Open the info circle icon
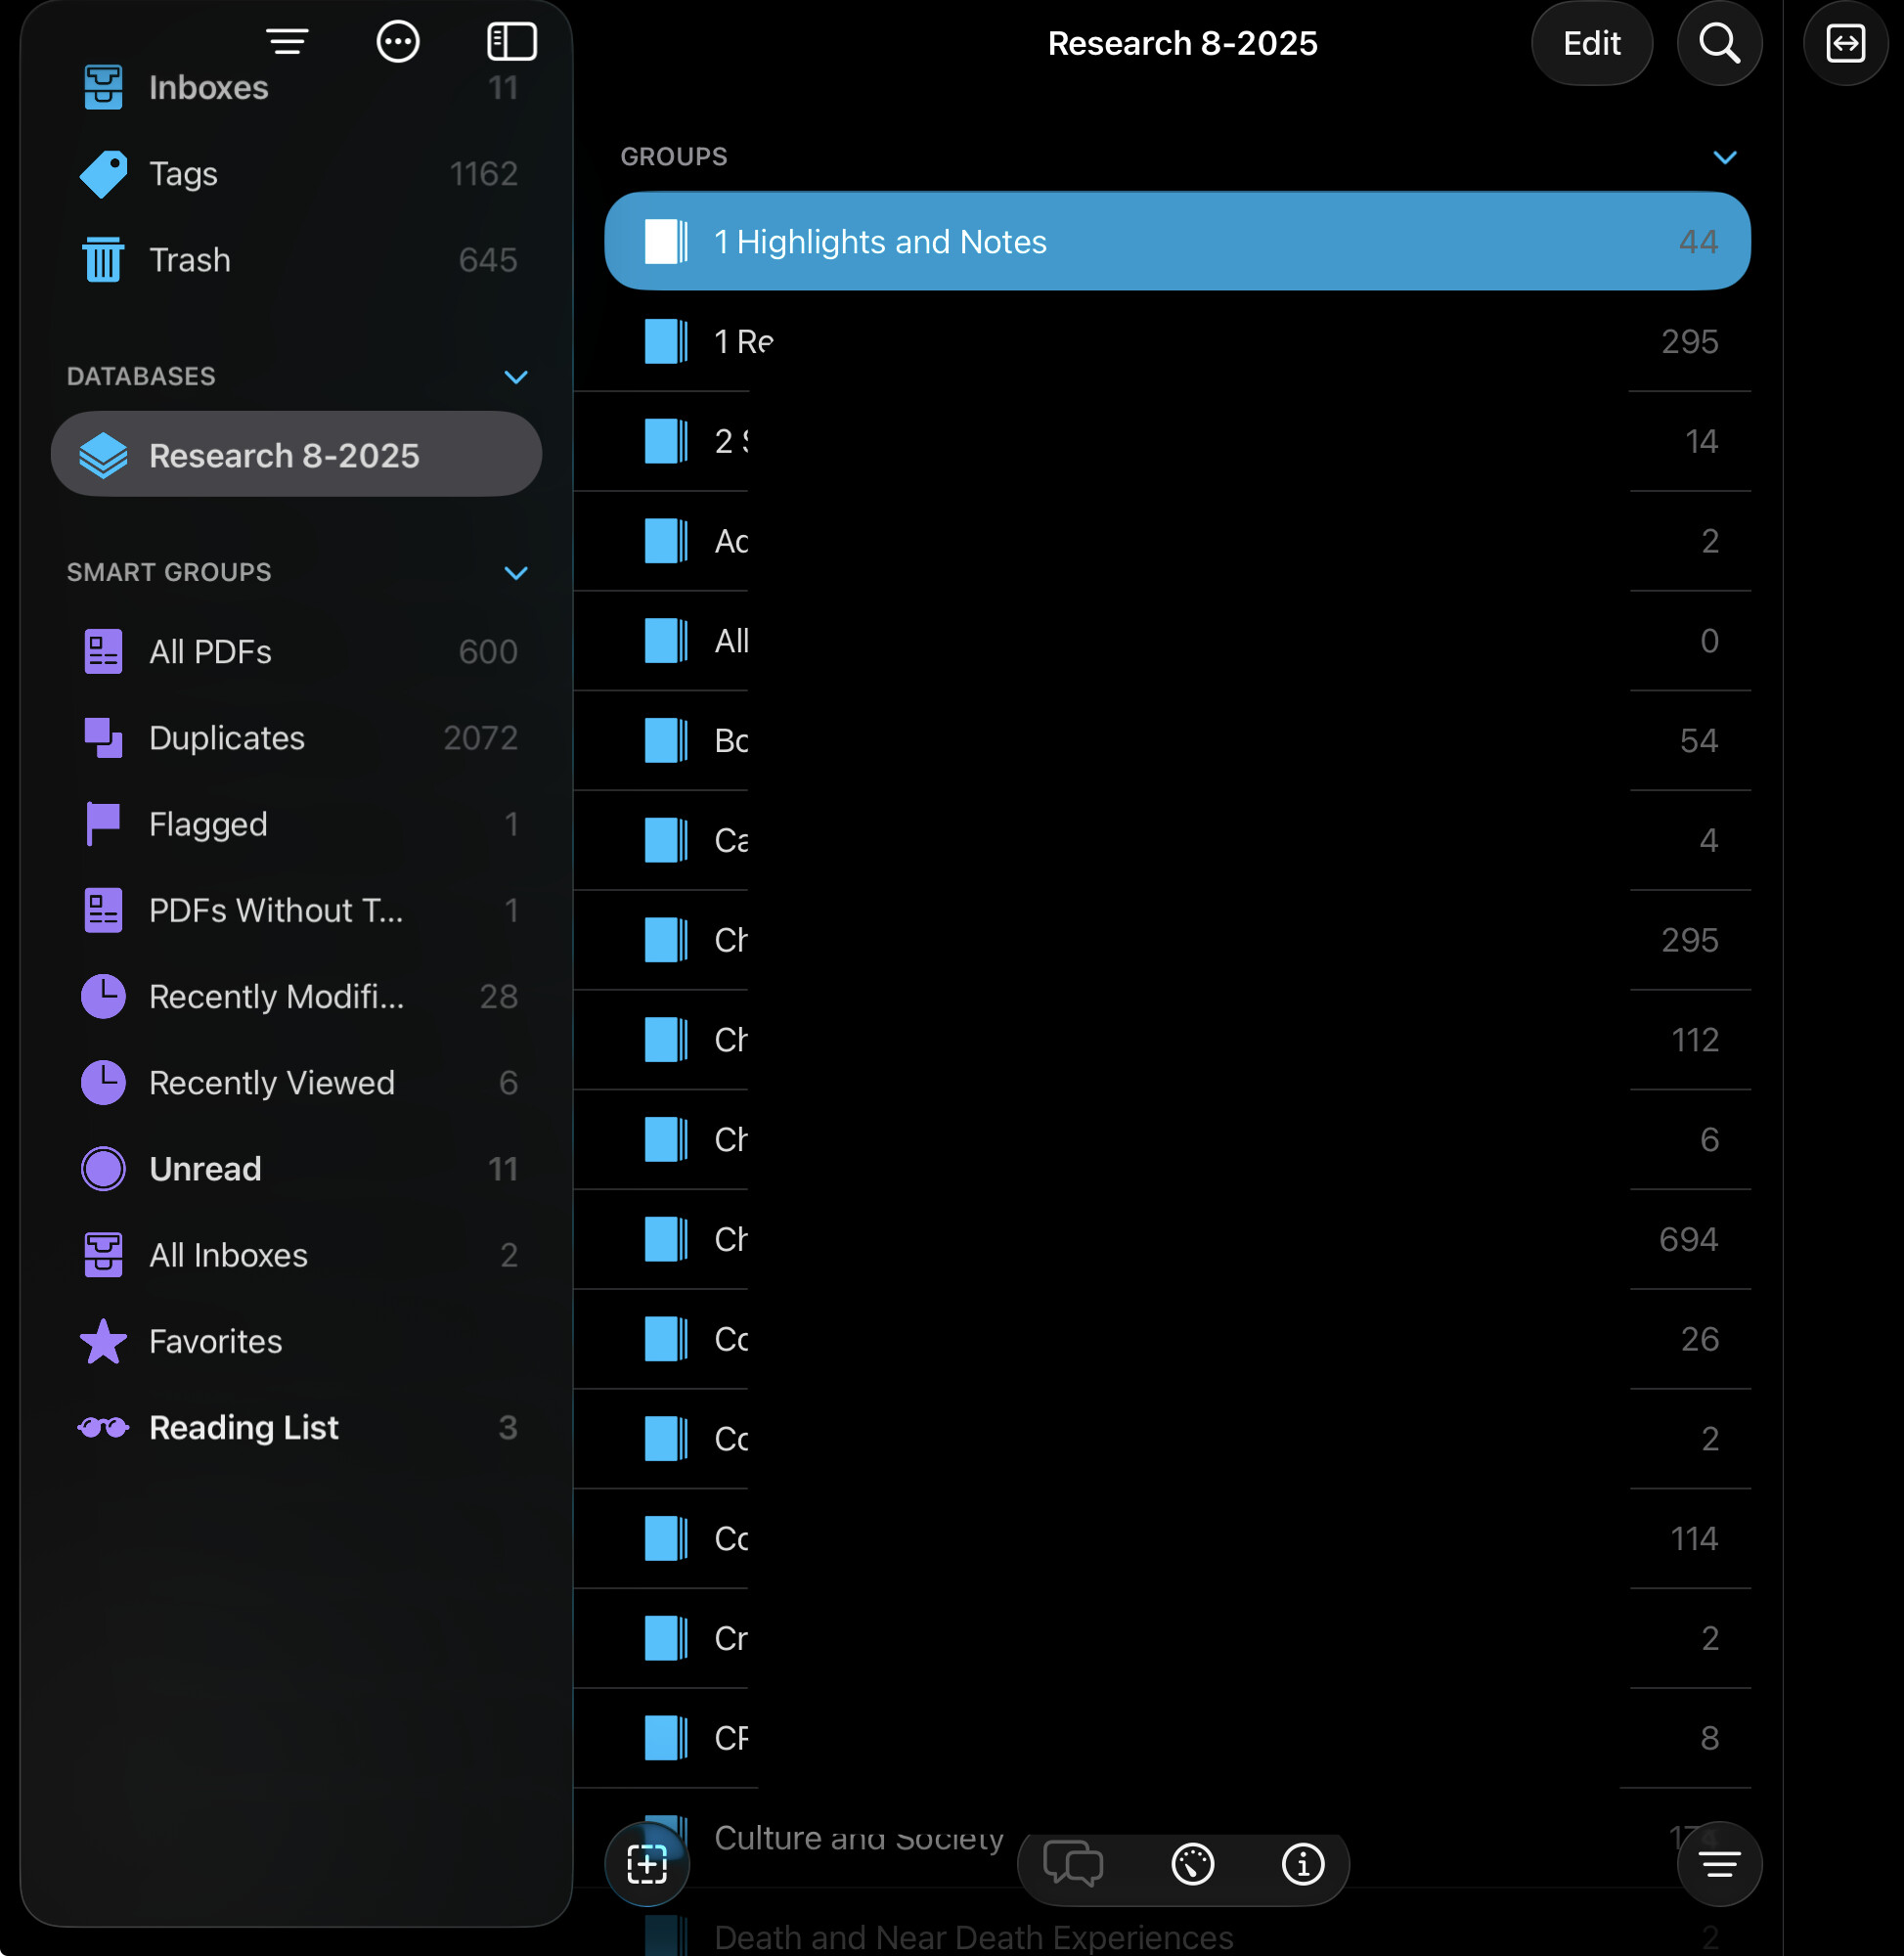The image size is (1904, 1956). [x=1302, y=1864]
